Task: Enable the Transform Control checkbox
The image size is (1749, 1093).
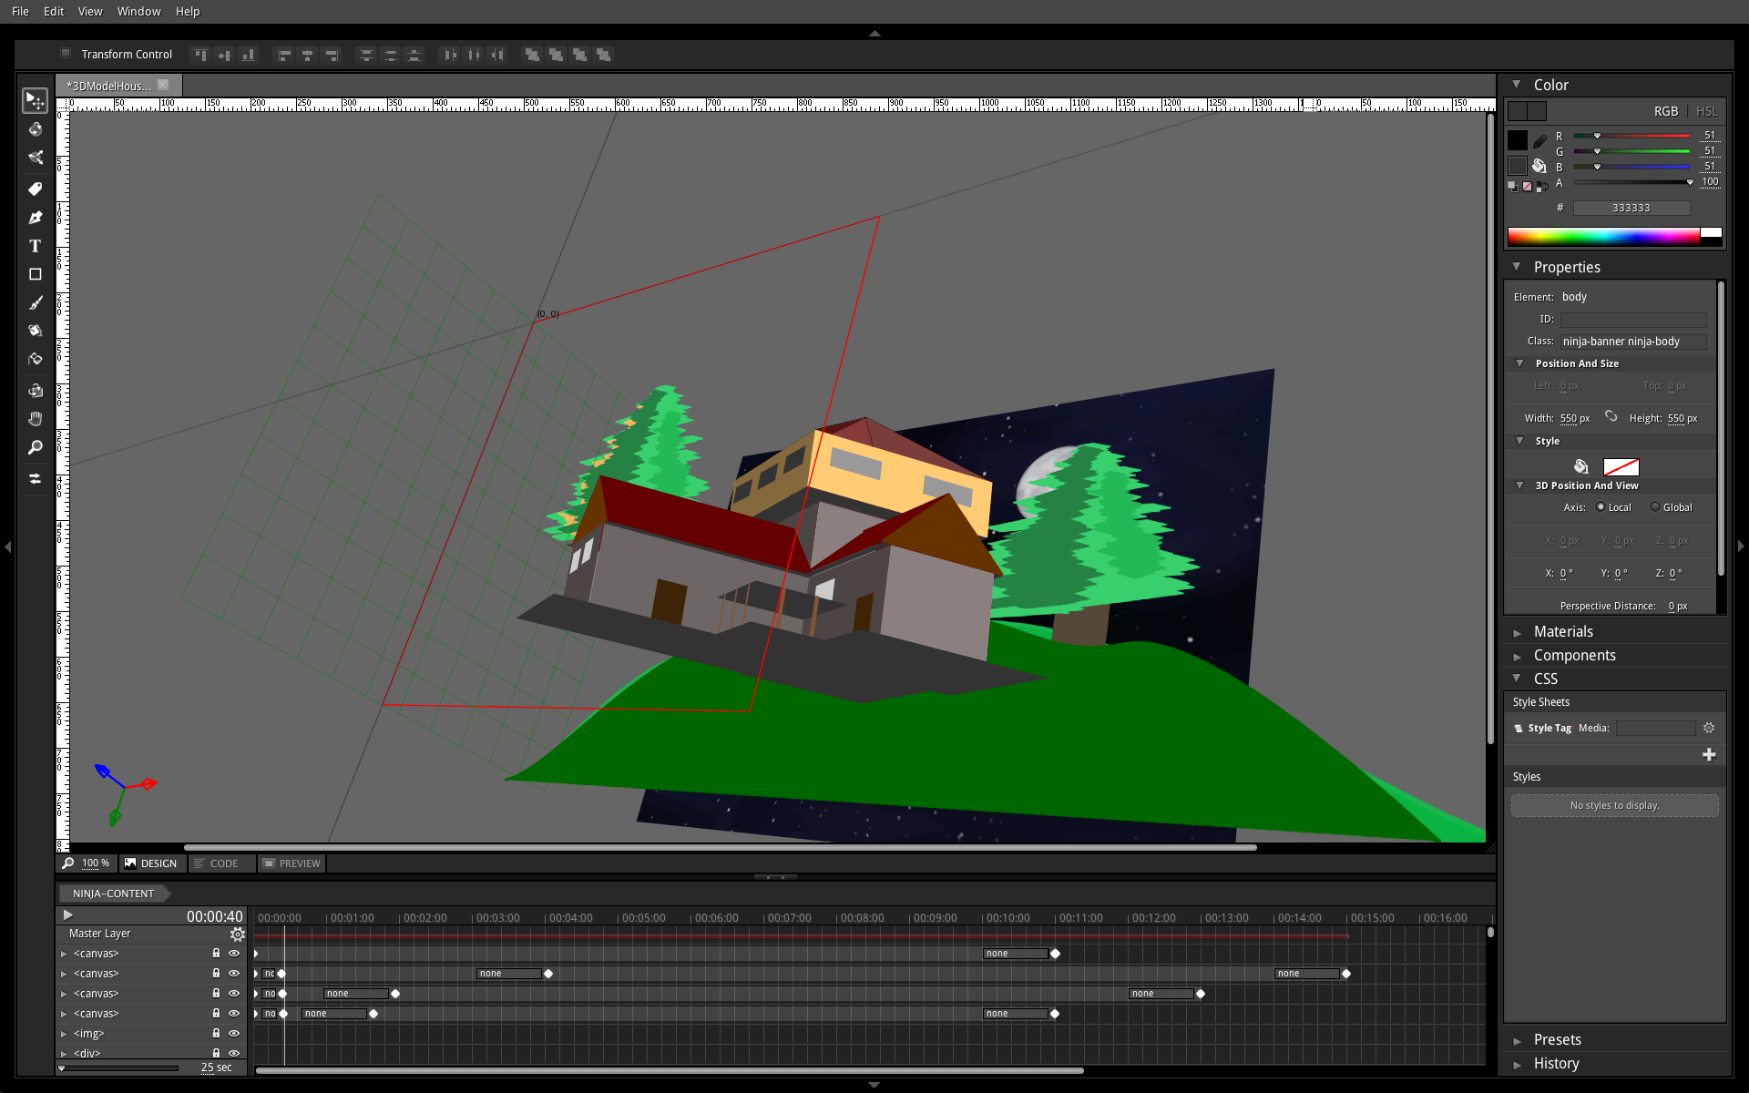Action: coord(66,54)
